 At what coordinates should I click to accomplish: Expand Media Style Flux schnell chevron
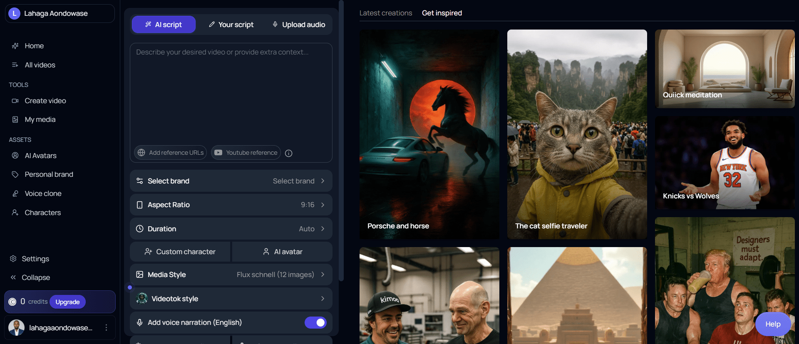click(x=323, y=275)
